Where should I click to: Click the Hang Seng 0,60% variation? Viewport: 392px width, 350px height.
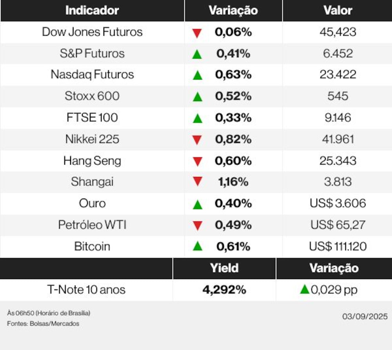tap(233, 161)
